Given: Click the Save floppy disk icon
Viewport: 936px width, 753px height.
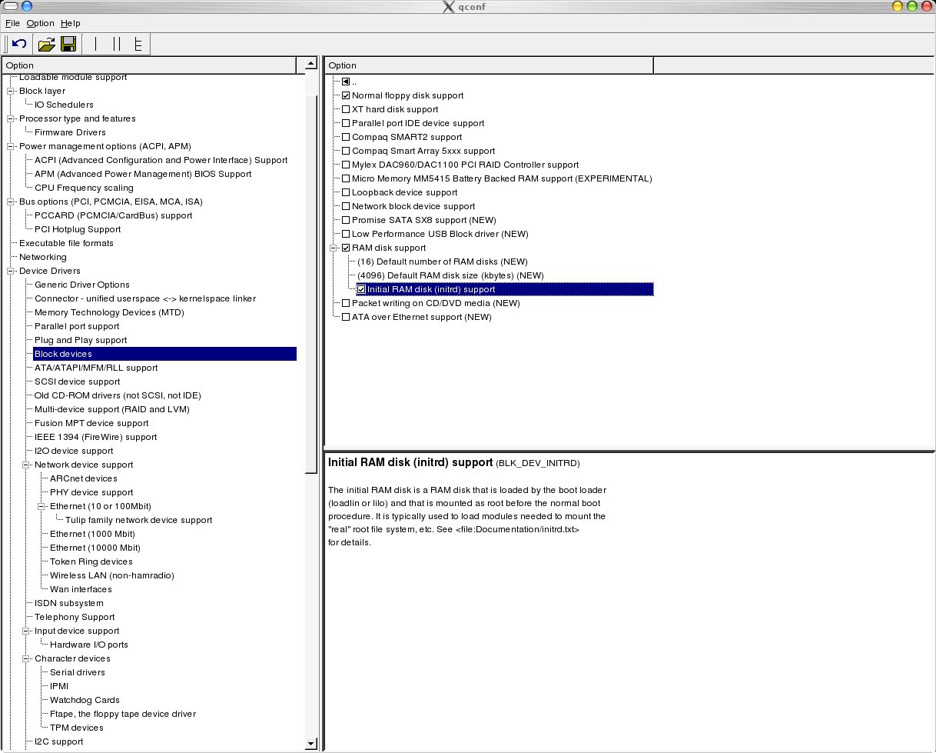Looking at the screenshot, I should click(68, 44).
